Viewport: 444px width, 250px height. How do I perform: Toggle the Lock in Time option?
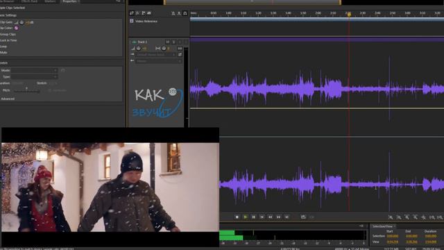(x=8, y=40)
